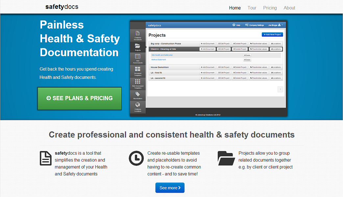Open Site Health and Safety plan link
This screenshot has height=197, width=343.
pyautogui.click(x=162, y=55)
